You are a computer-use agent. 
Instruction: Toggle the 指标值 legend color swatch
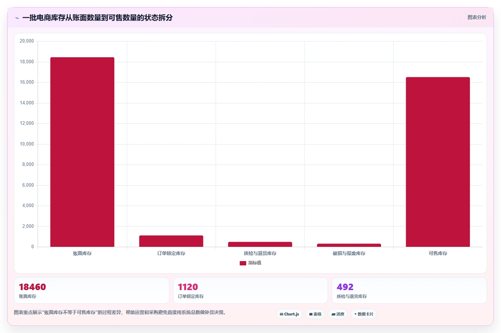(x=243, y=263)
